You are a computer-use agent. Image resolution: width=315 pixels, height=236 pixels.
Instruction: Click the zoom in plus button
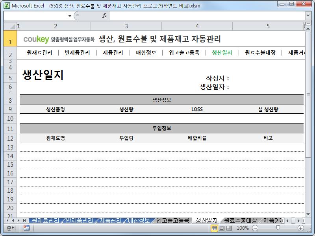[x=301, y=228]
